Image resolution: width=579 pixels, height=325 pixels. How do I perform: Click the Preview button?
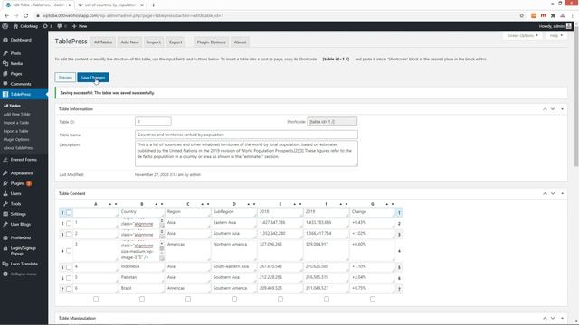[x=65, y=78]
